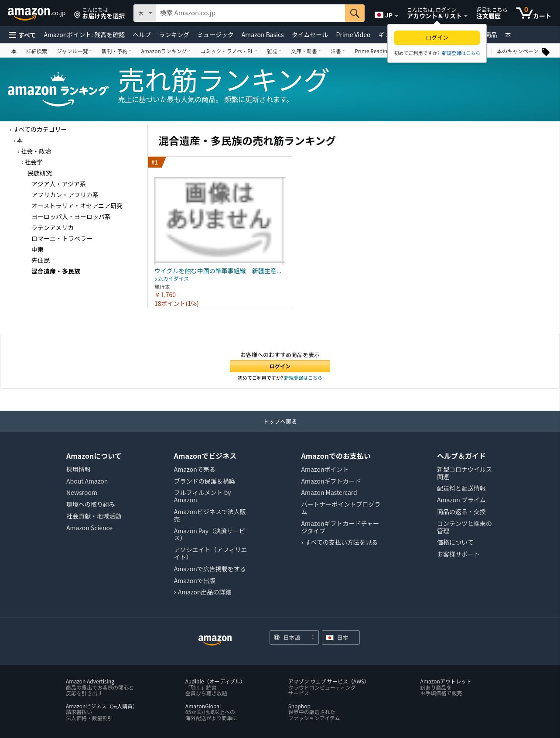Open 文庫・新書 dropdown menu

306,51
